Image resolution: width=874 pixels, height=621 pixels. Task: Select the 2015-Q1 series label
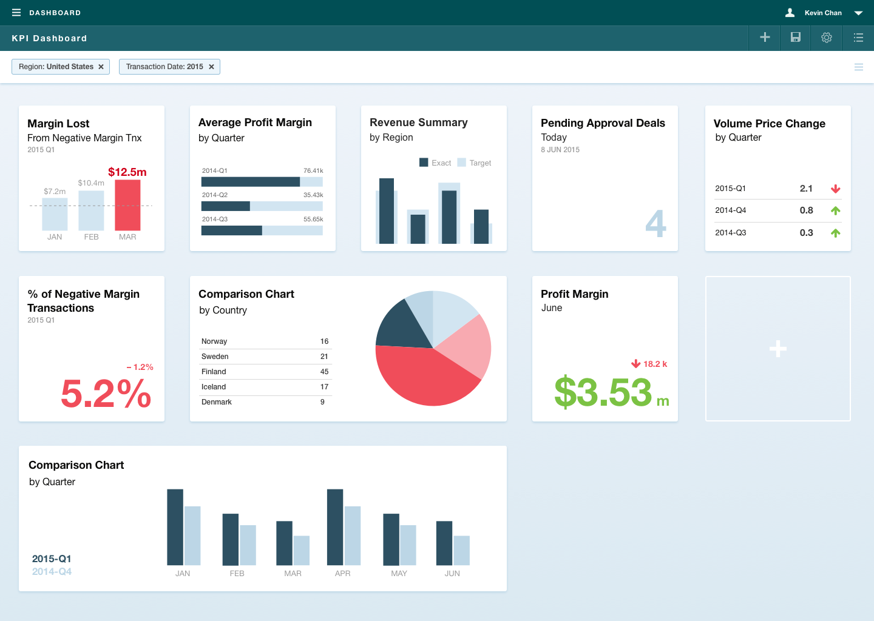pyautogui.click(x=52, y=559)
